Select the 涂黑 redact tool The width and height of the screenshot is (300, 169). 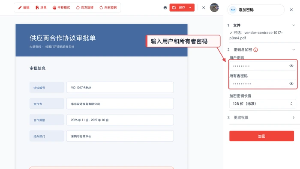(41, 8)
